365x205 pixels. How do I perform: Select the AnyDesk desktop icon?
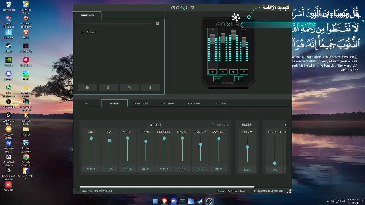(x=9, y=186)
